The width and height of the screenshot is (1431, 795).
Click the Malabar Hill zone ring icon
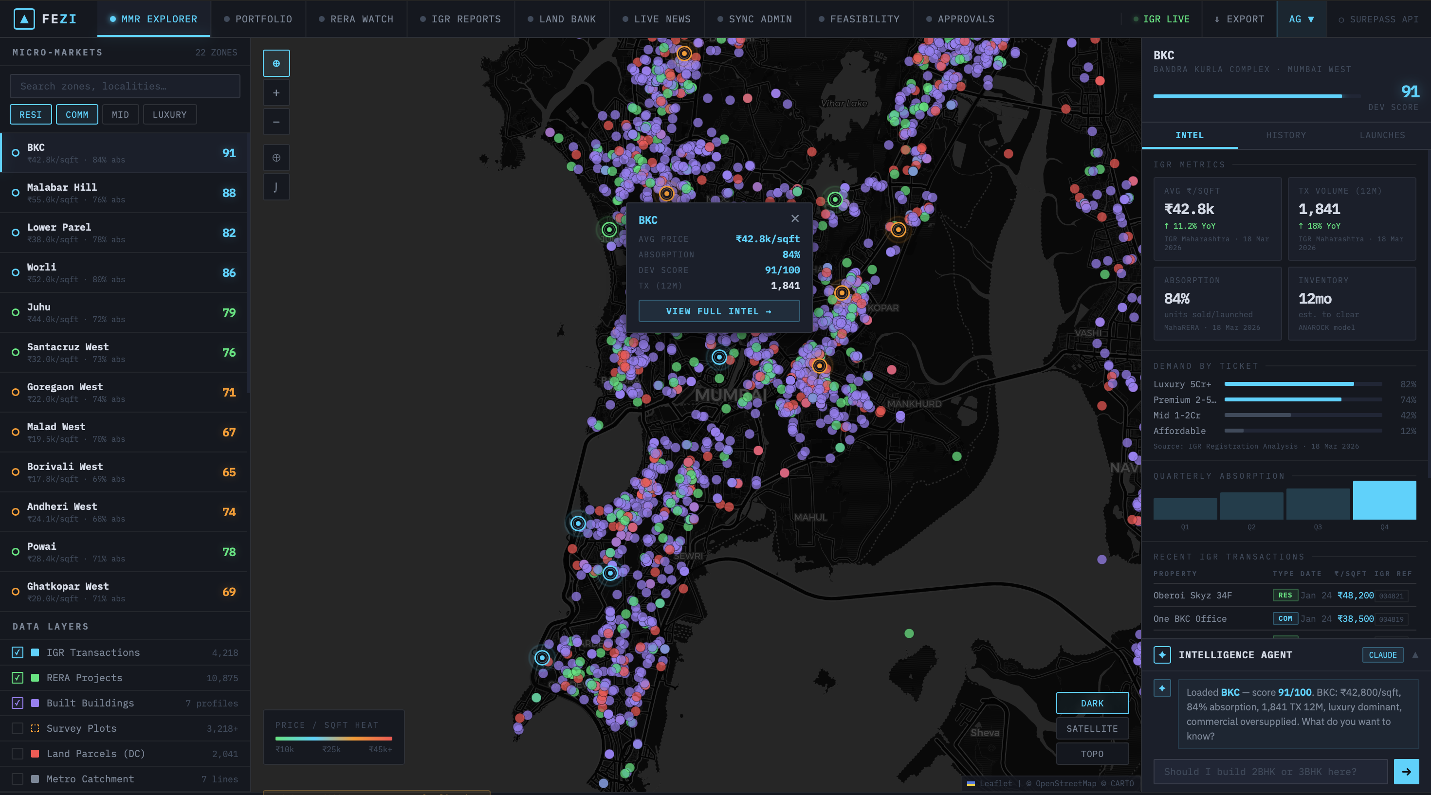click(x=16, y=193)
